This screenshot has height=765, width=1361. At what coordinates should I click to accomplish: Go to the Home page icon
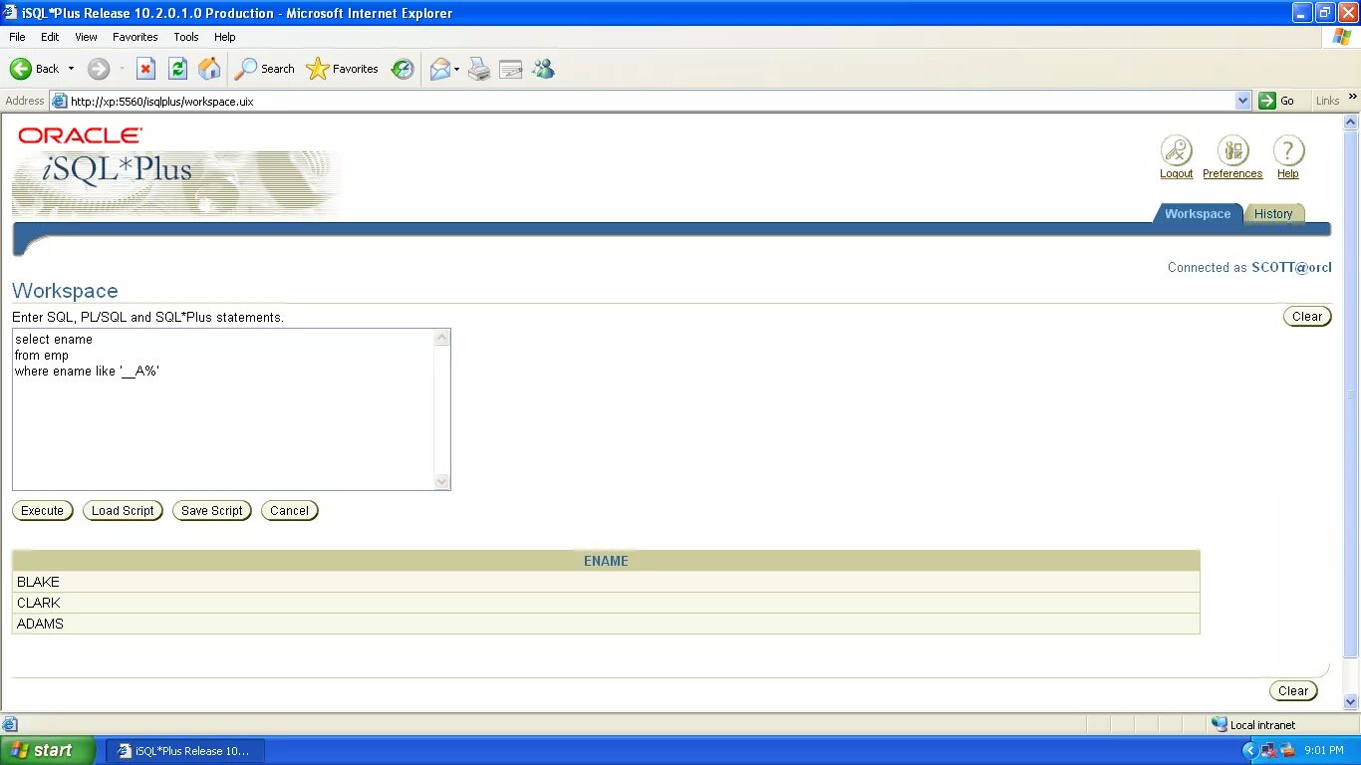[x=209, y=69]
